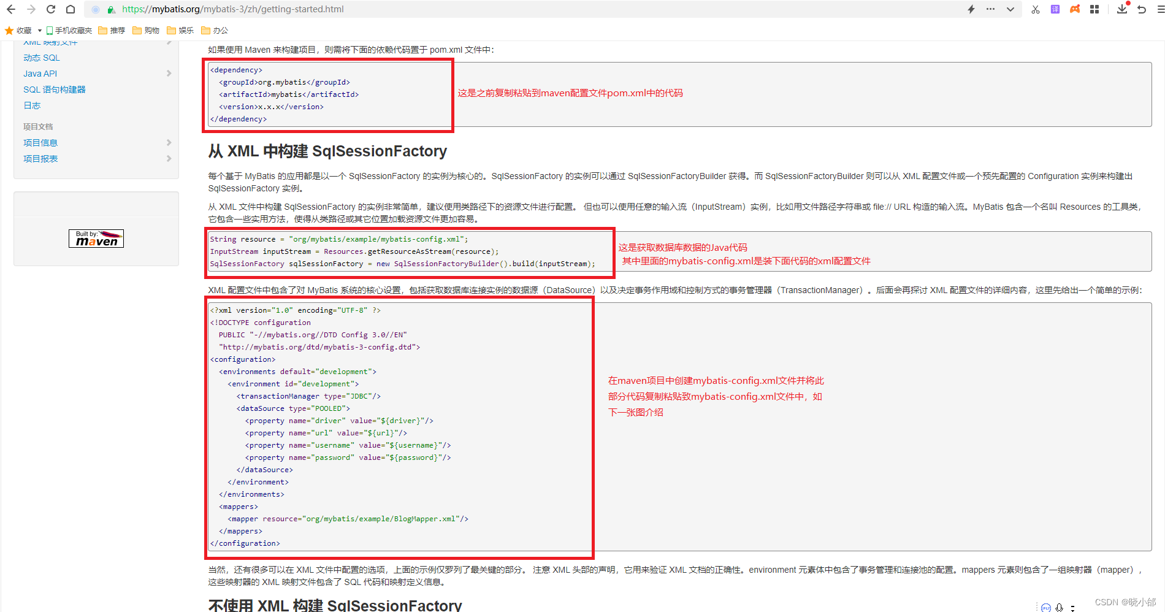Open the browser home page icon
Viewport: 1165px width, 612px height.
[x=71, y=9]
